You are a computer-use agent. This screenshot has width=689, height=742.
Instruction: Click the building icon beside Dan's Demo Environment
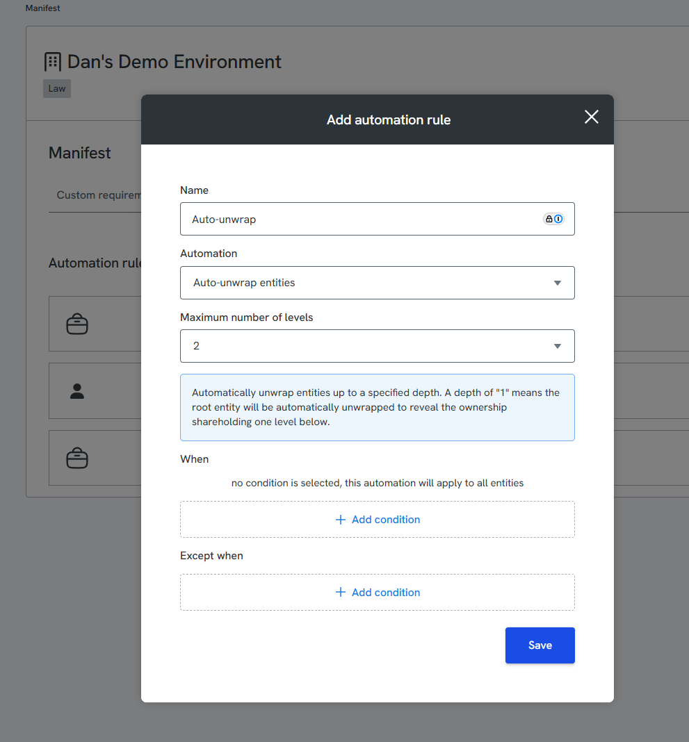click(53, 62)
